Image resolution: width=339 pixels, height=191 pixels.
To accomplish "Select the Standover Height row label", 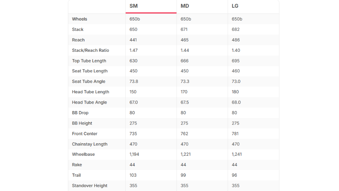I will pos(90,185).
